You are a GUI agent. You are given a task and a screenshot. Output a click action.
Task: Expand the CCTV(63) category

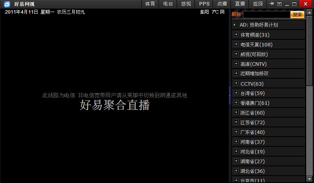268,83
